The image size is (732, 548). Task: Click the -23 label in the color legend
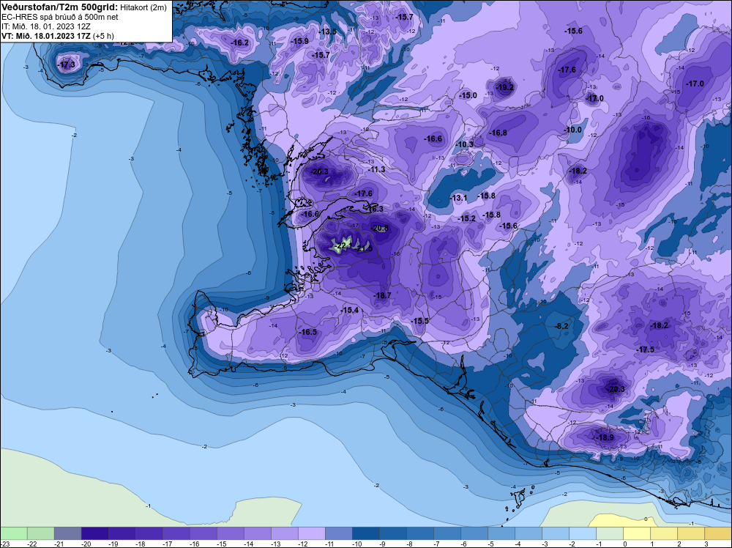pos(4,544)
